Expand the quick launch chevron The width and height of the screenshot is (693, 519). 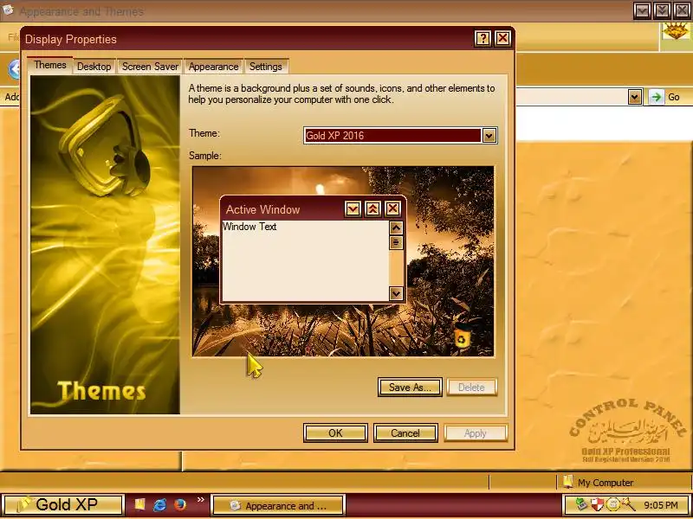[201, 500]
